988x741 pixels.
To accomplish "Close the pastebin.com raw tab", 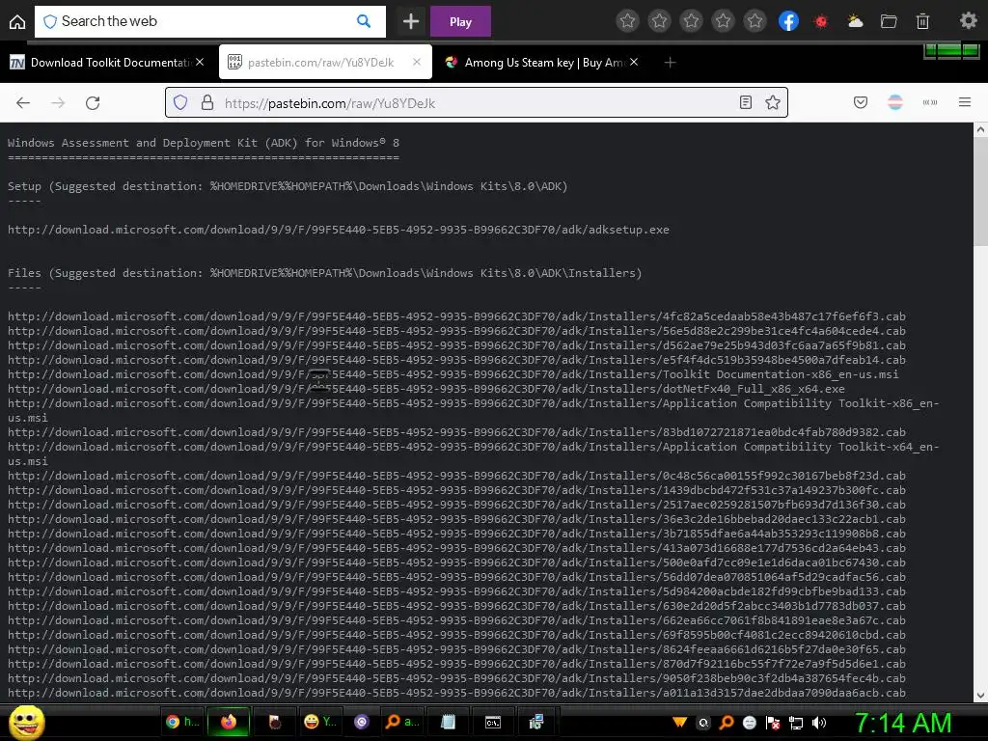I will (x=417, y=62).
